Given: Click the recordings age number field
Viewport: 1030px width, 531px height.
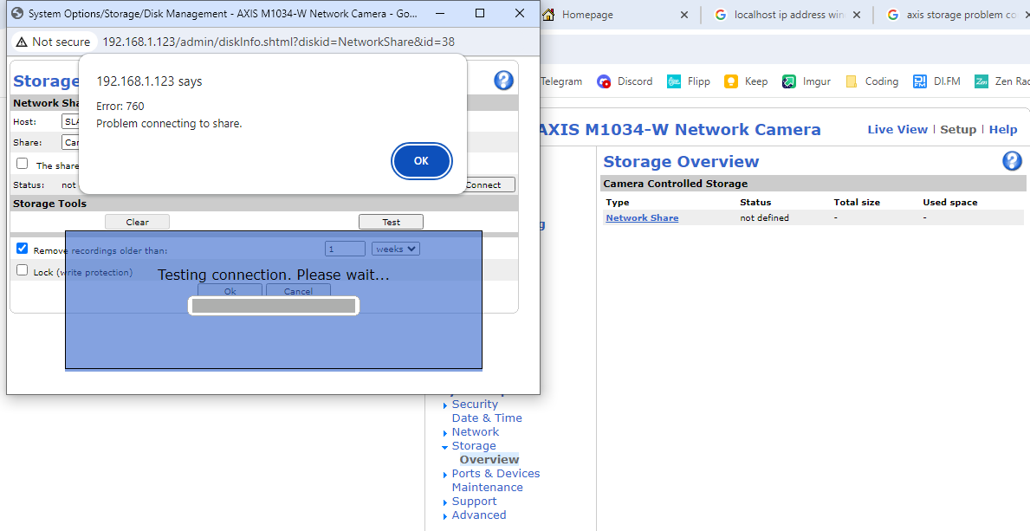Looking at the screenshot, I should (x=345, y=249).
